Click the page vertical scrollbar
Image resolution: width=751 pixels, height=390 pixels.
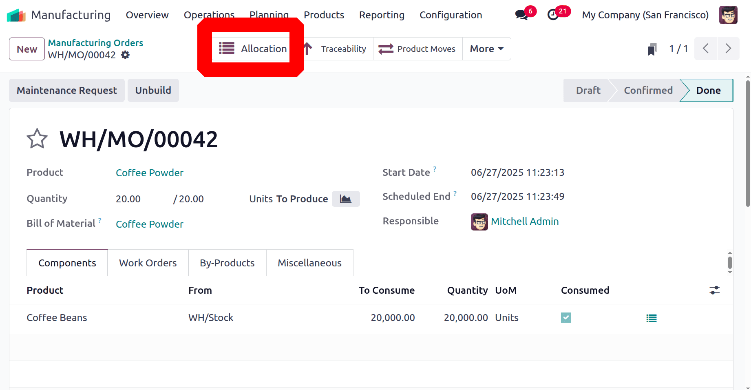point(748,144)
